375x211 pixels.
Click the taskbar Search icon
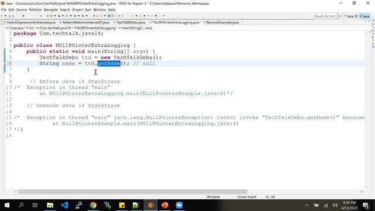21,205
